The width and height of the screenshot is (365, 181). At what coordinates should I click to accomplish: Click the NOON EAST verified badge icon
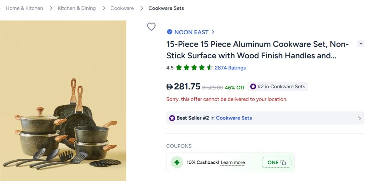(x=169, y=32)
